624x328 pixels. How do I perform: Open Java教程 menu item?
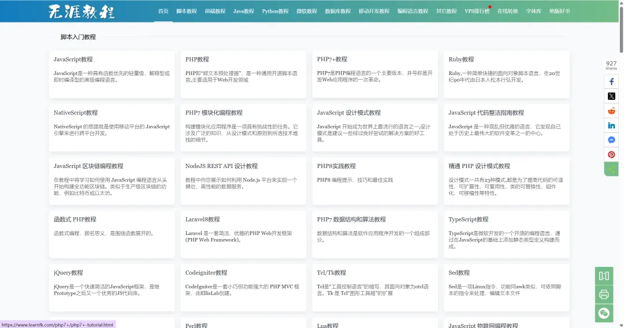[244, 11]
